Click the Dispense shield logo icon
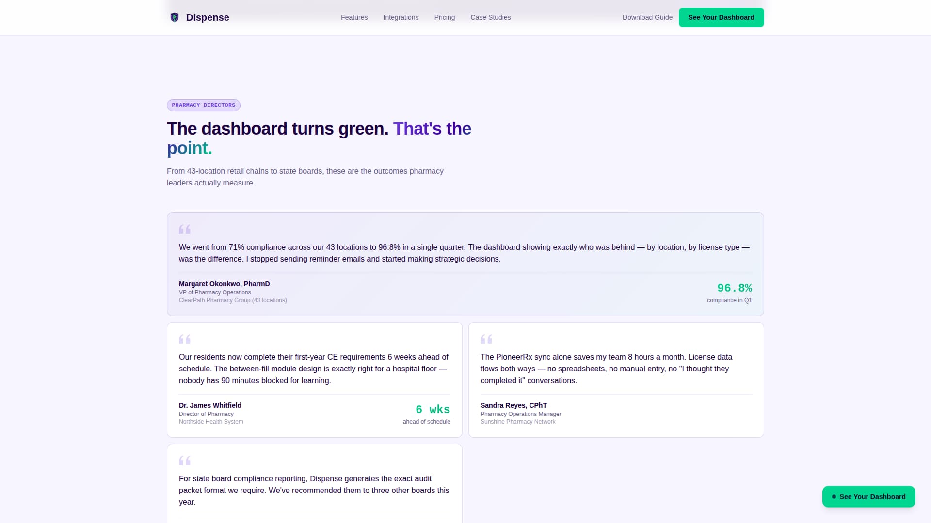The height and width of the screenshot is (523, 931). click(175, 17)
